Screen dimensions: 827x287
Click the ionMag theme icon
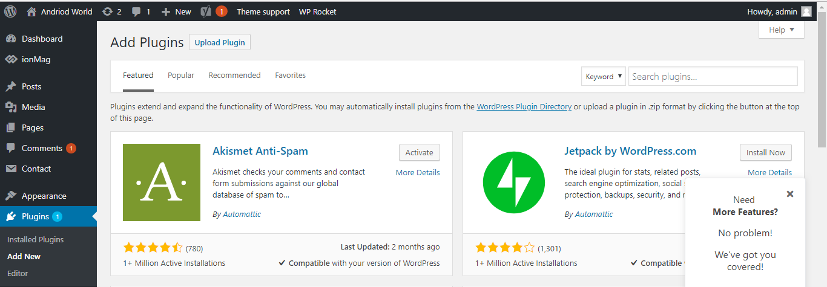(x=11, y=59)
